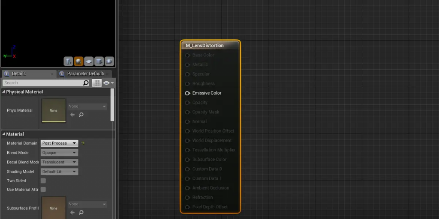Set preview mesh to cube shape
This screenshot has height=219, width=439.
pos(99,62)
